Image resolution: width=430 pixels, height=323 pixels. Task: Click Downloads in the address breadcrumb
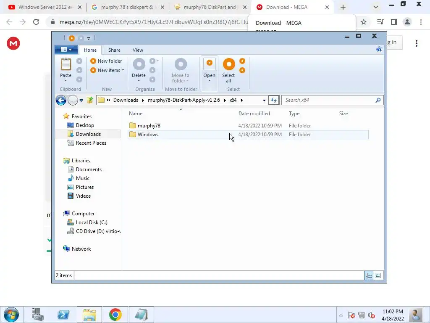tap(126, 100)
